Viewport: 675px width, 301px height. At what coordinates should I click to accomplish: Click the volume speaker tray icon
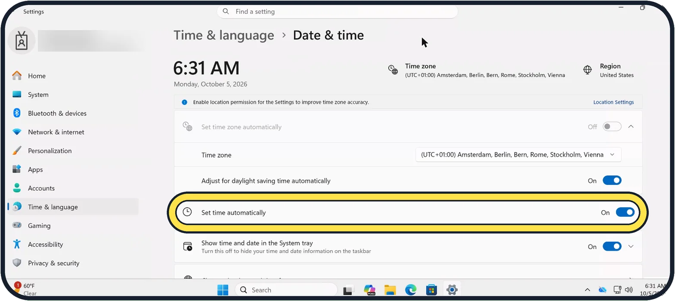coord(629,290)
